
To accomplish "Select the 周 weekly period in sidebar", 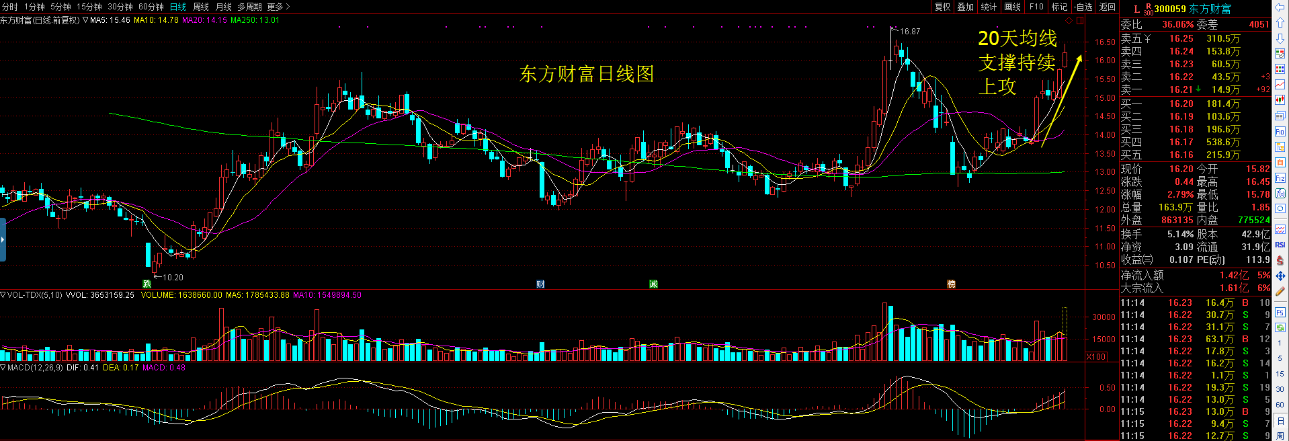I will pyautogui.click(x=1280, y=435).
